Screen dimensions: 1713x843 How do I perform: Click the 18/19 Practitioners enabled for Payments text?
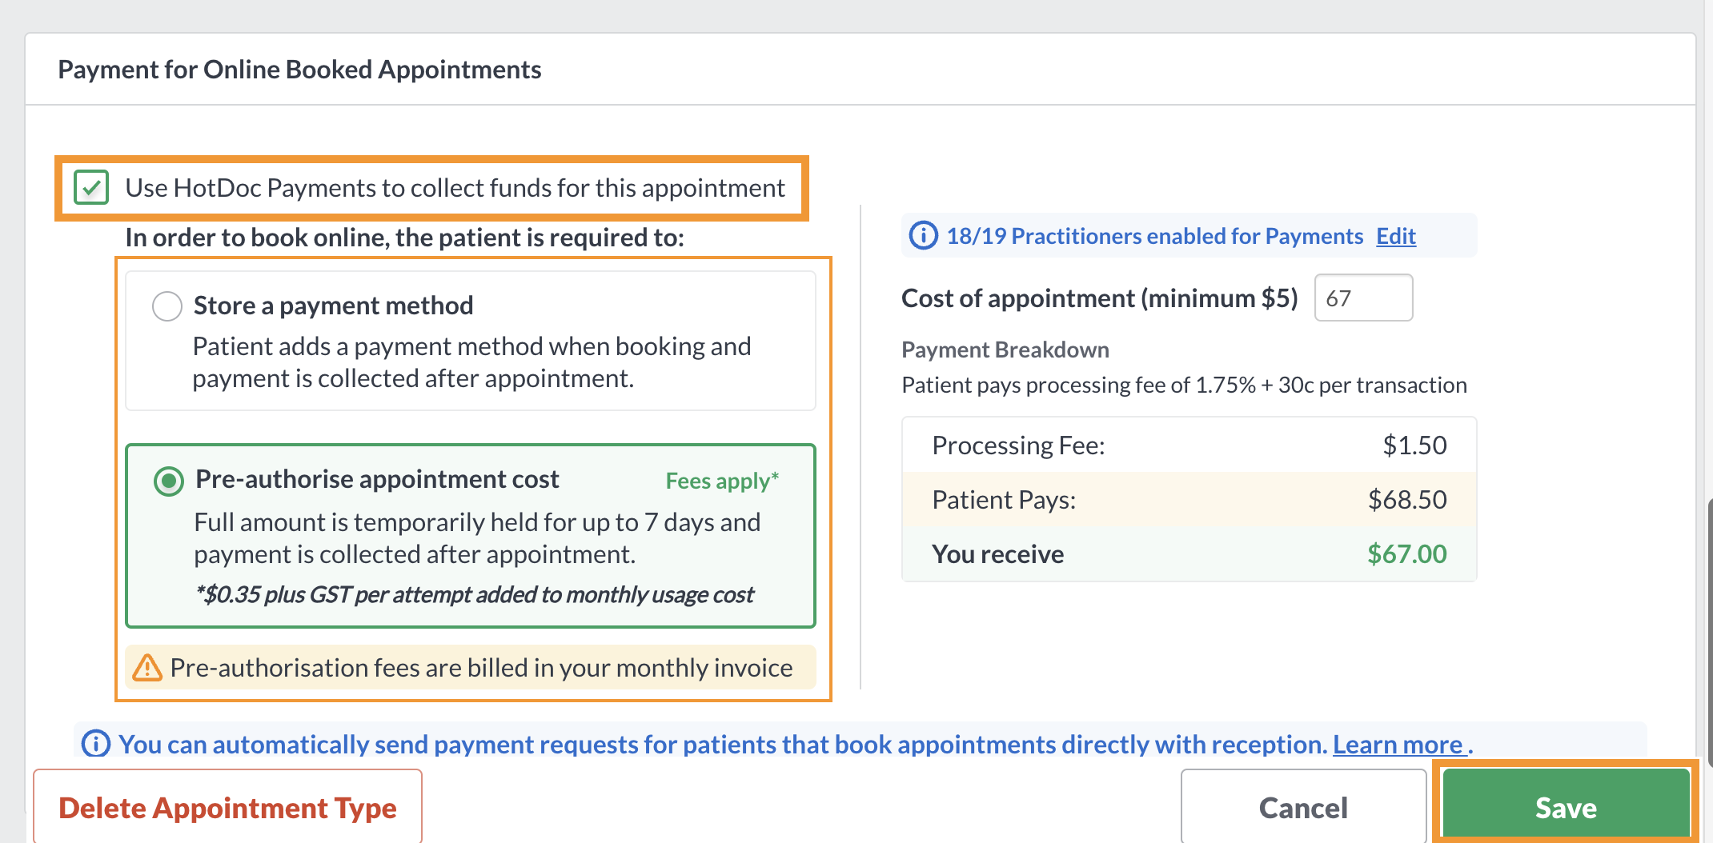click(1154, 236)
